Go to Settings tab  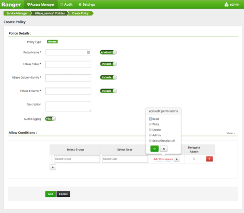pyautogui.click(x=87, y=4)
